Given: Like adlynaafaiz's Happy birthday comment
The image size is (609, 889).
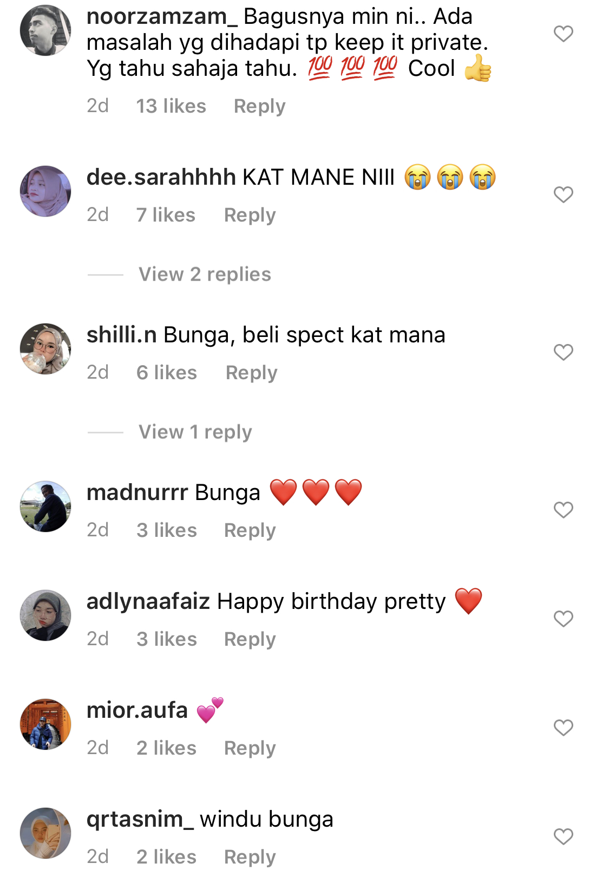Looking at the screenshot, I should pyautogui.click(x=563, y=619).
